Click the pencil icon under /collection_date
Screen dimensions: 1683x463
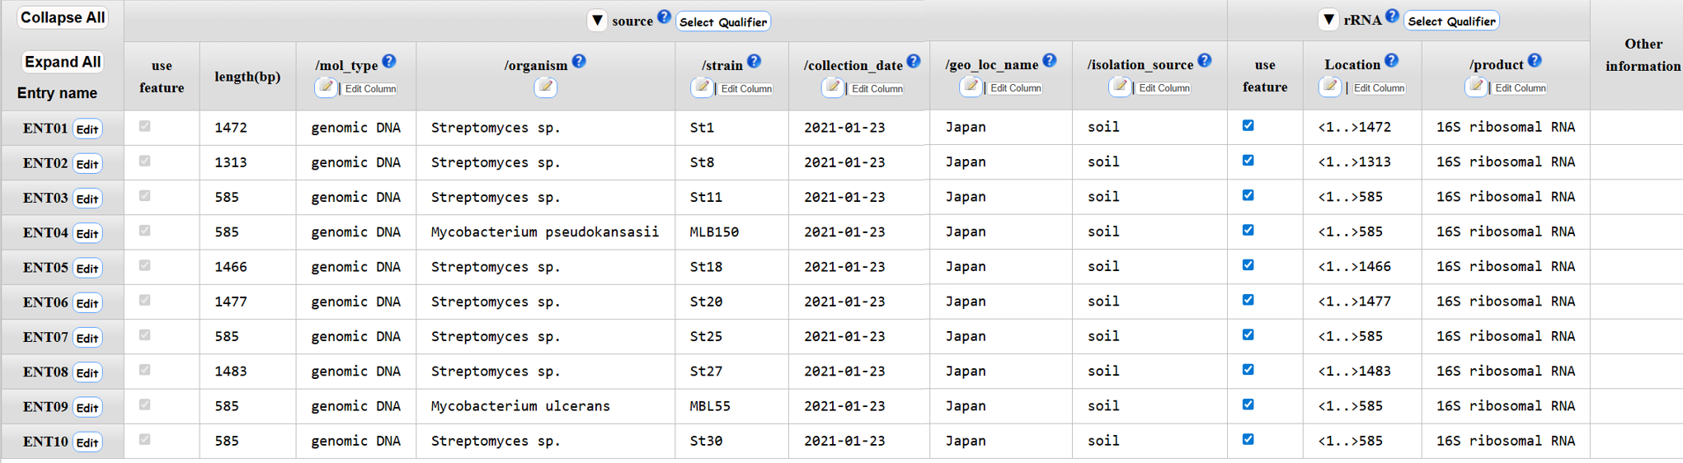832,87
